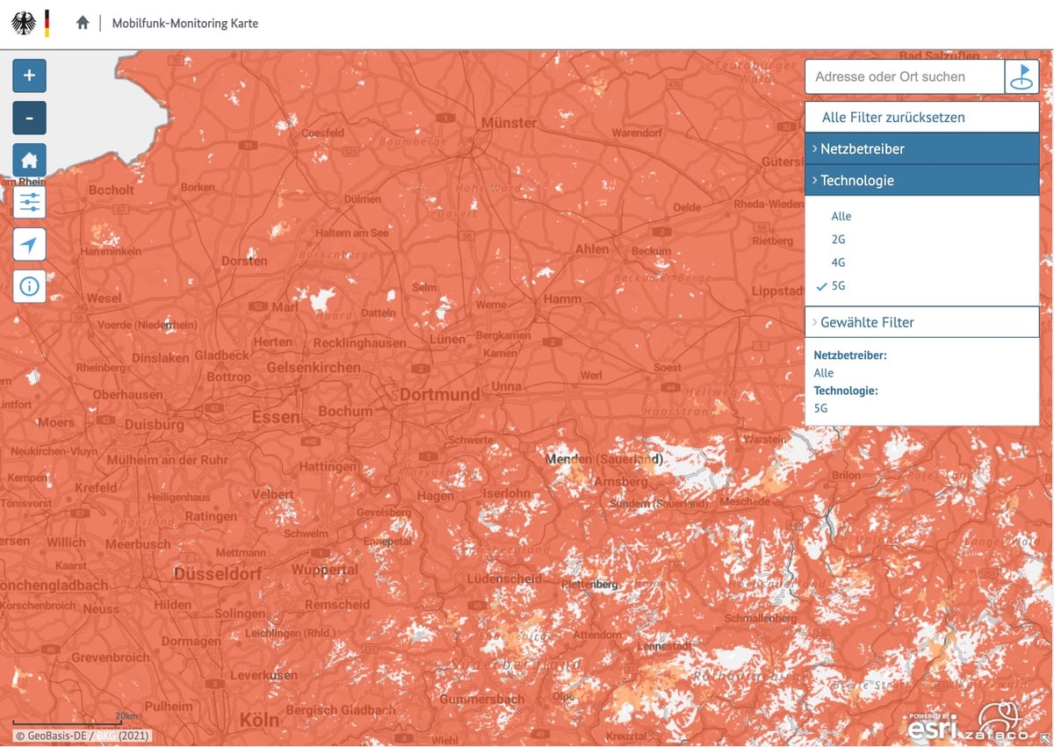
Task: Click the home icon in header
Action: 83,23
